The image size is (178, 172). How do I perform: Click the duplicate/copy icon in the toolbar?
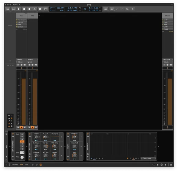[x=127, y=9]
